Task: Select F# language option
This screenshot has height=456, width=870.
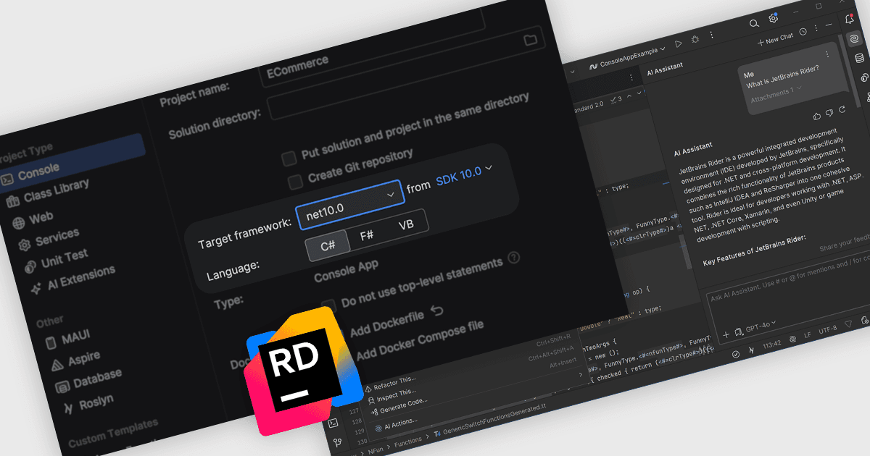Action: [368, 235]
